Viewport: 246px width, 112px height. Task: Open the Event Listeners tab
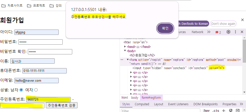(178, 104)
